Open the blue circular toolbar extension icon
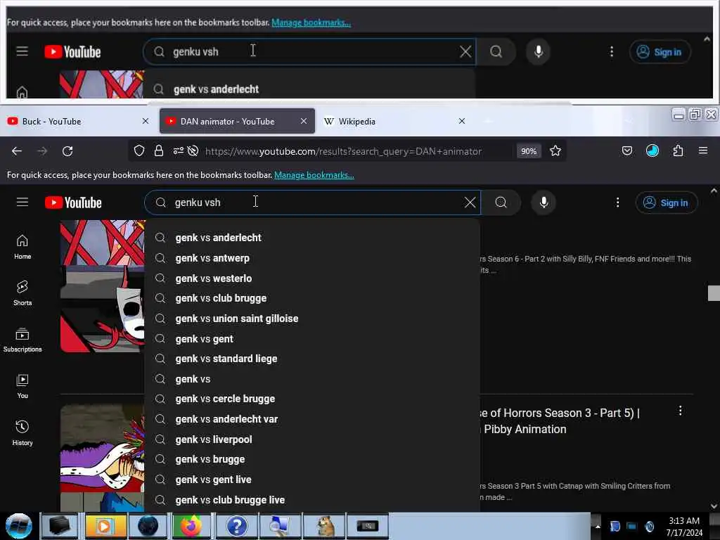This screenshot has width=720, height=540. [x=652, y=150]
